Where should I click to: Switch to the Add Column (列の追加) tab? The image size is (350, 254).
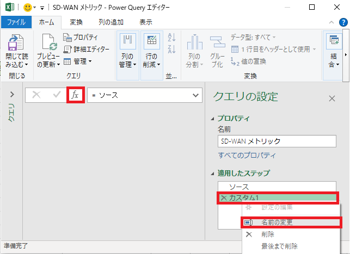click(x=111, y=22)
